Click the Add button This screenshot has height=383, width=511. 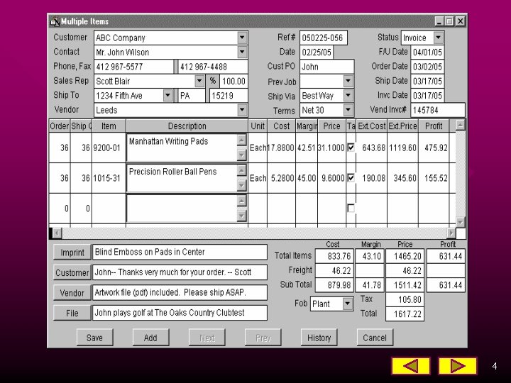[x=150, y=338]
